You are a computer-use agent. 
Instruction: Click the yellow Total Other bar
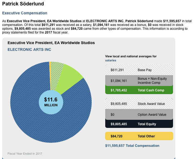(x=139, y=136)
